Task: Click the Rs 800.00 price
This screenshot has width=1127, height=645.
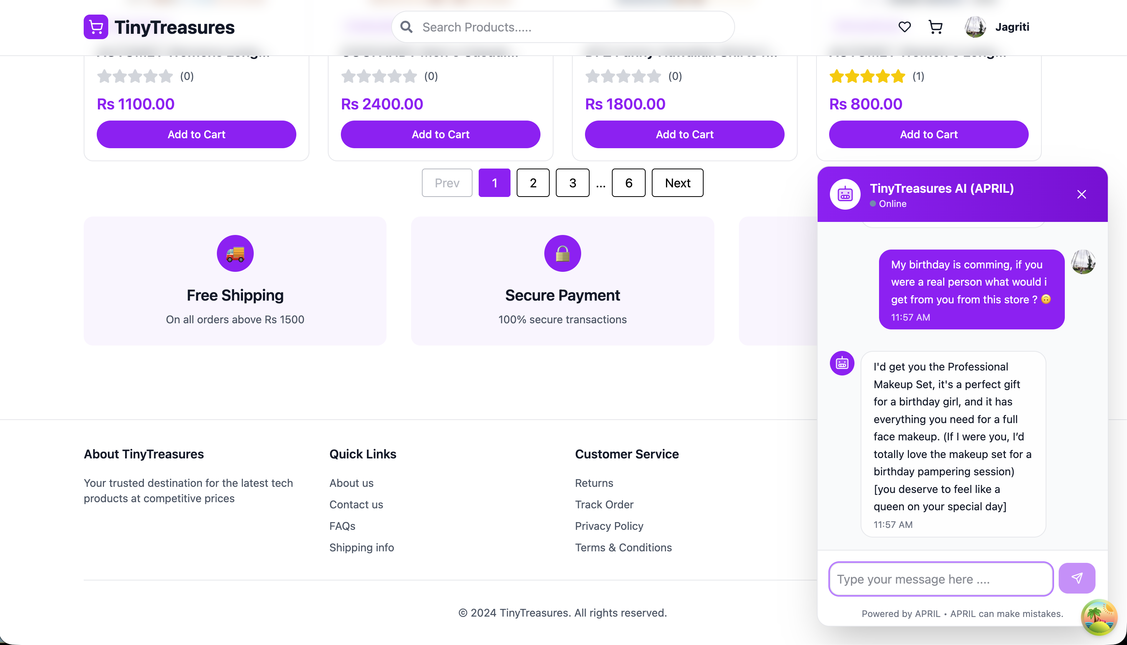Action: click(866, 104)
